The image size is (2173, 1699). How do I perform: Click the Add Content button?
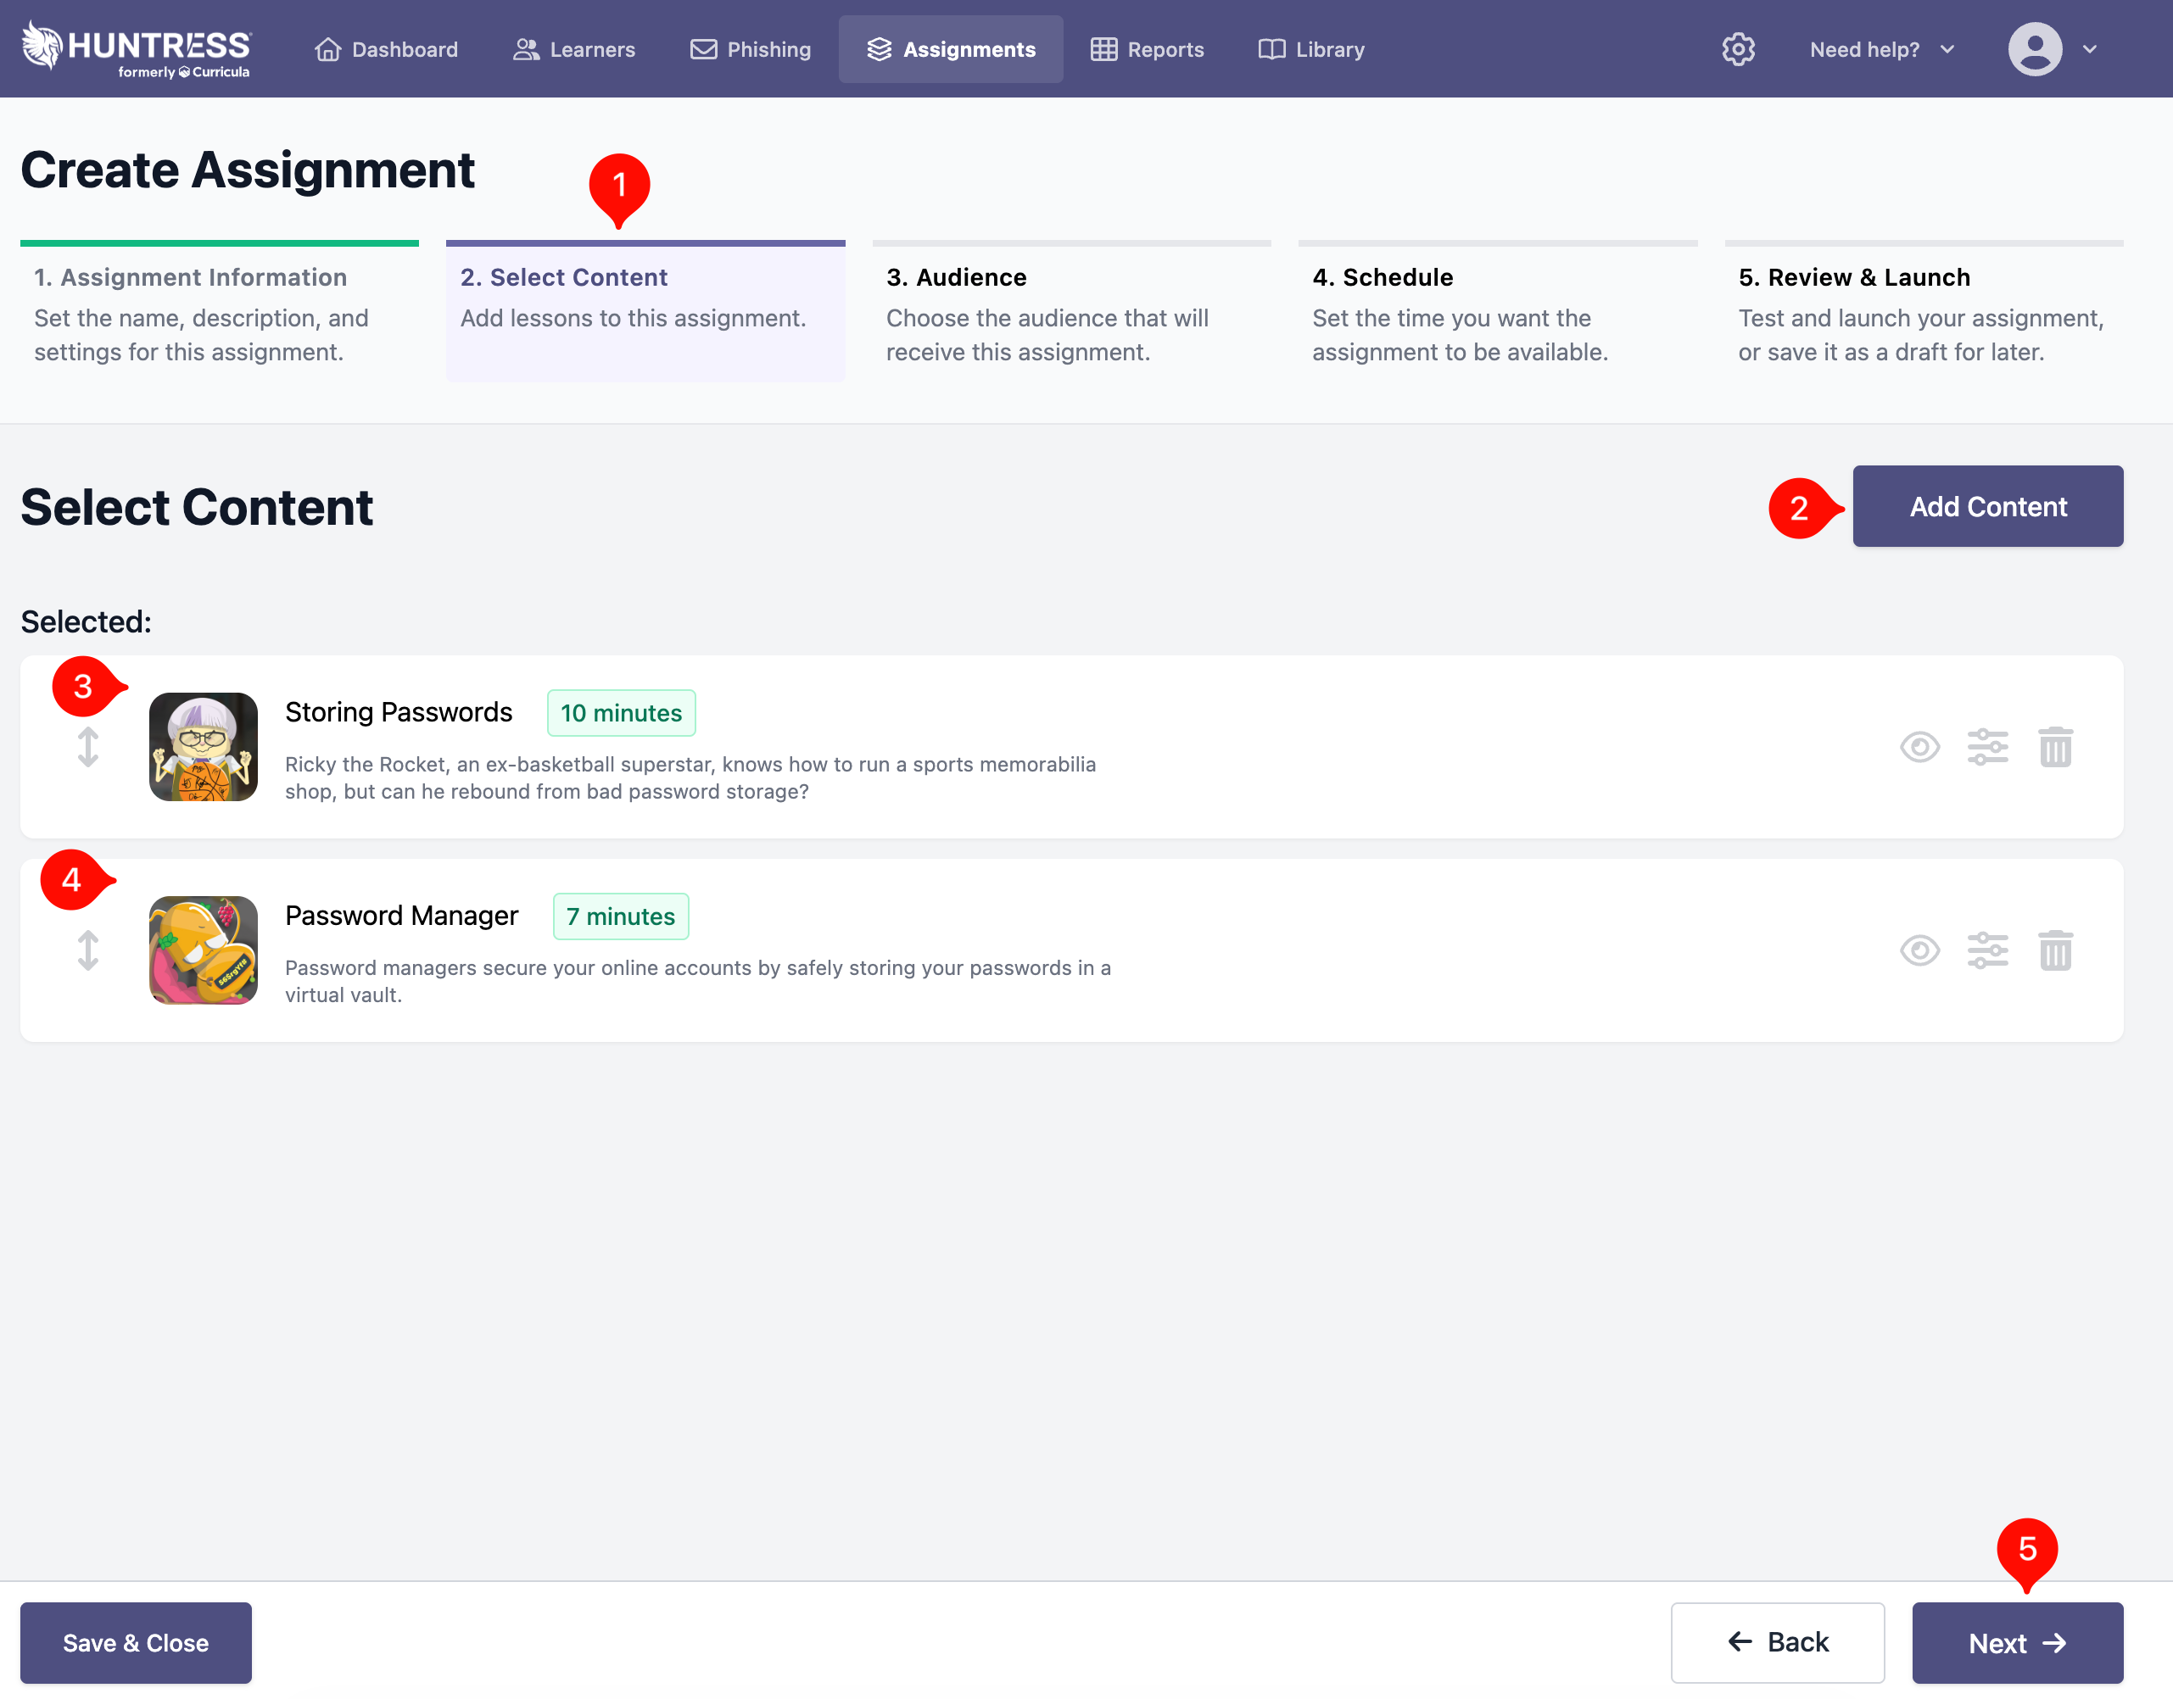[x=1987, y=506]
